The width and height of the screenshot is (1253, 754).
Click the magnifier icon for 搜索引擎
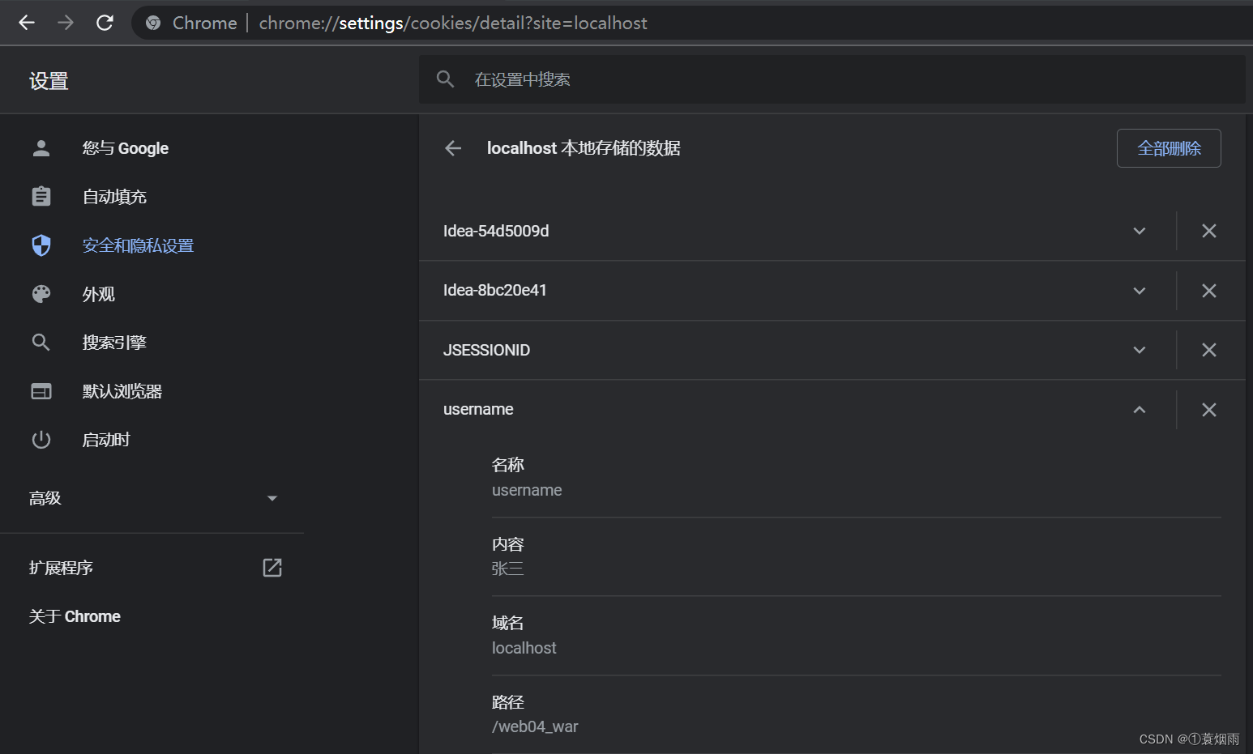coord(41,343)
